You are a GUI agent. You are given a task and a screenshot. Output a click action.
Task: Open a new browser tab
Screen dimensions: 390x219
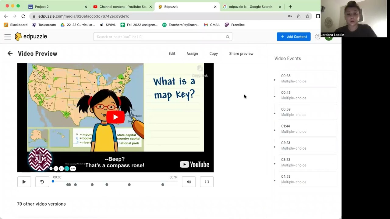click(x=290, y=7)
